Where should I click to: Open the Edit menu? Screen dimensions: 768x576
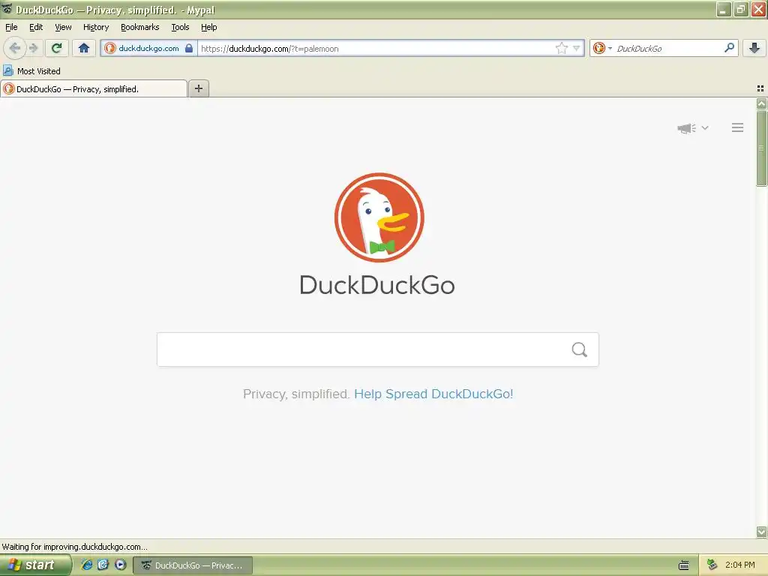point(36,27)
